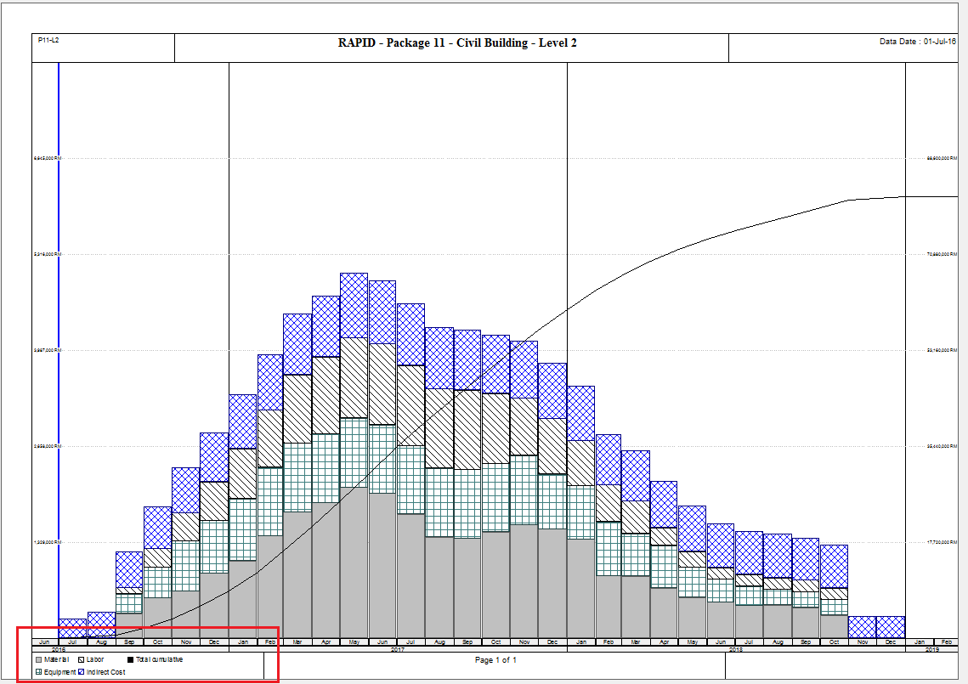Click the Total cumulative legend marker
The width and height of the screenshot is (968, 684).
coord(130,659)
